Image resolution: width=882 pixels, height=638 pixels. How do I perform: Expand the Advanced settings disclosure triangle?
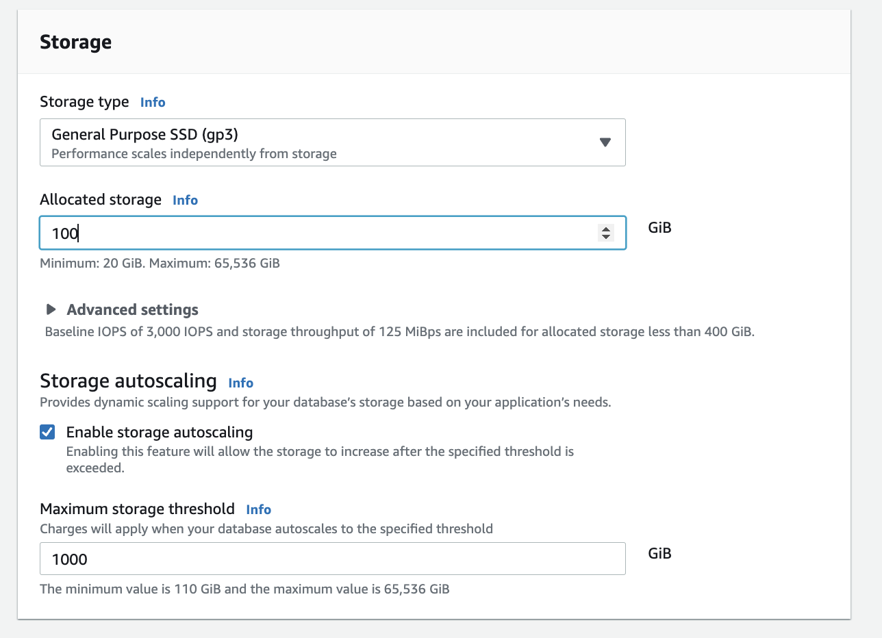[x=51, y=309]
